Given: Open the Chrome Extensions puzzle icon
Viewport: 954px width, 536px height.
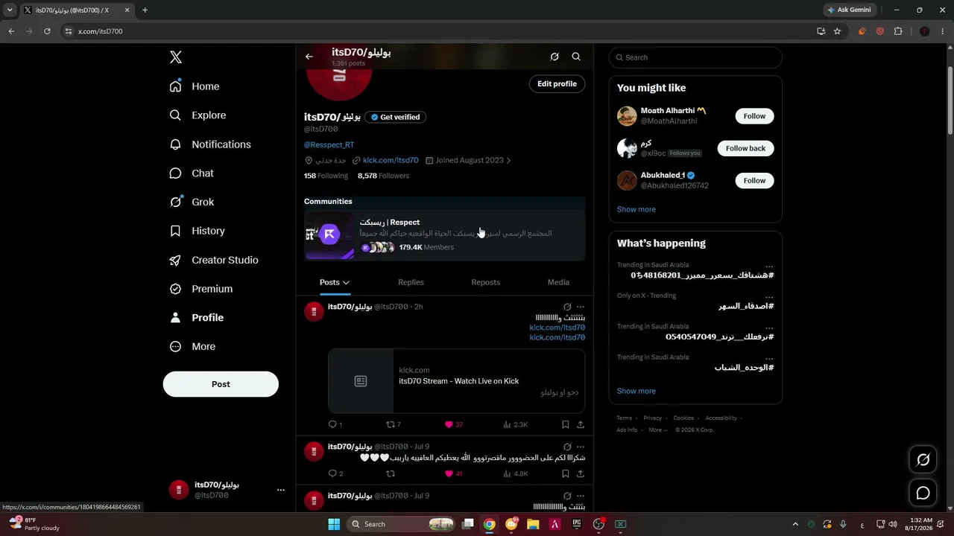Looking at the screenshot, I should pyautogui.click(x=898, y=31).
